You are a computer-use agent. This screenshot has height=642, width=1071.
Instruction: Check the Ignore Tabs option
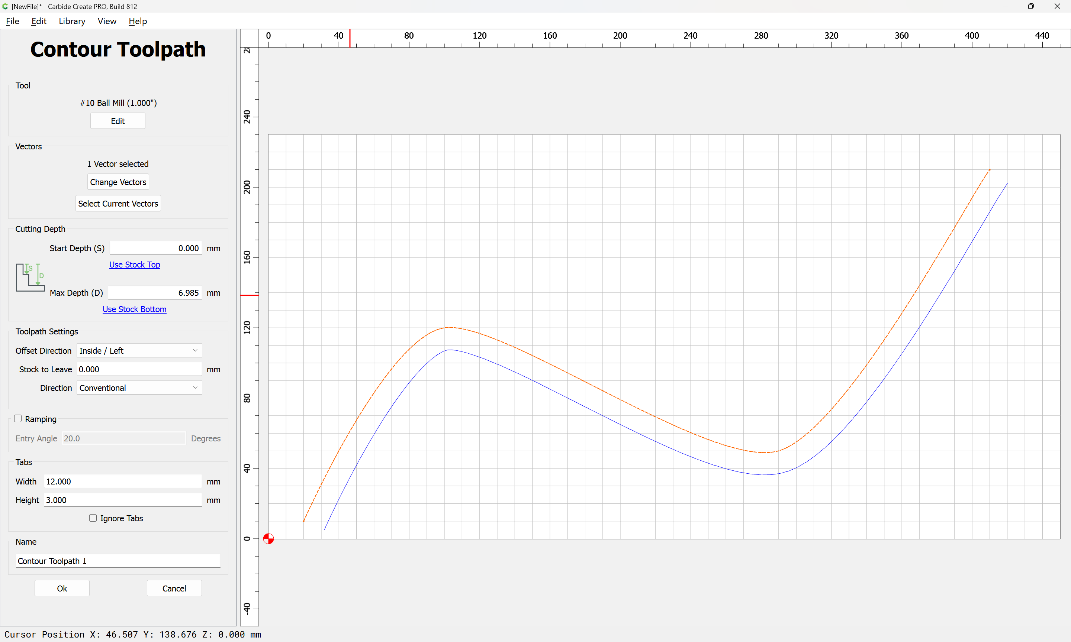coord(93,518)
